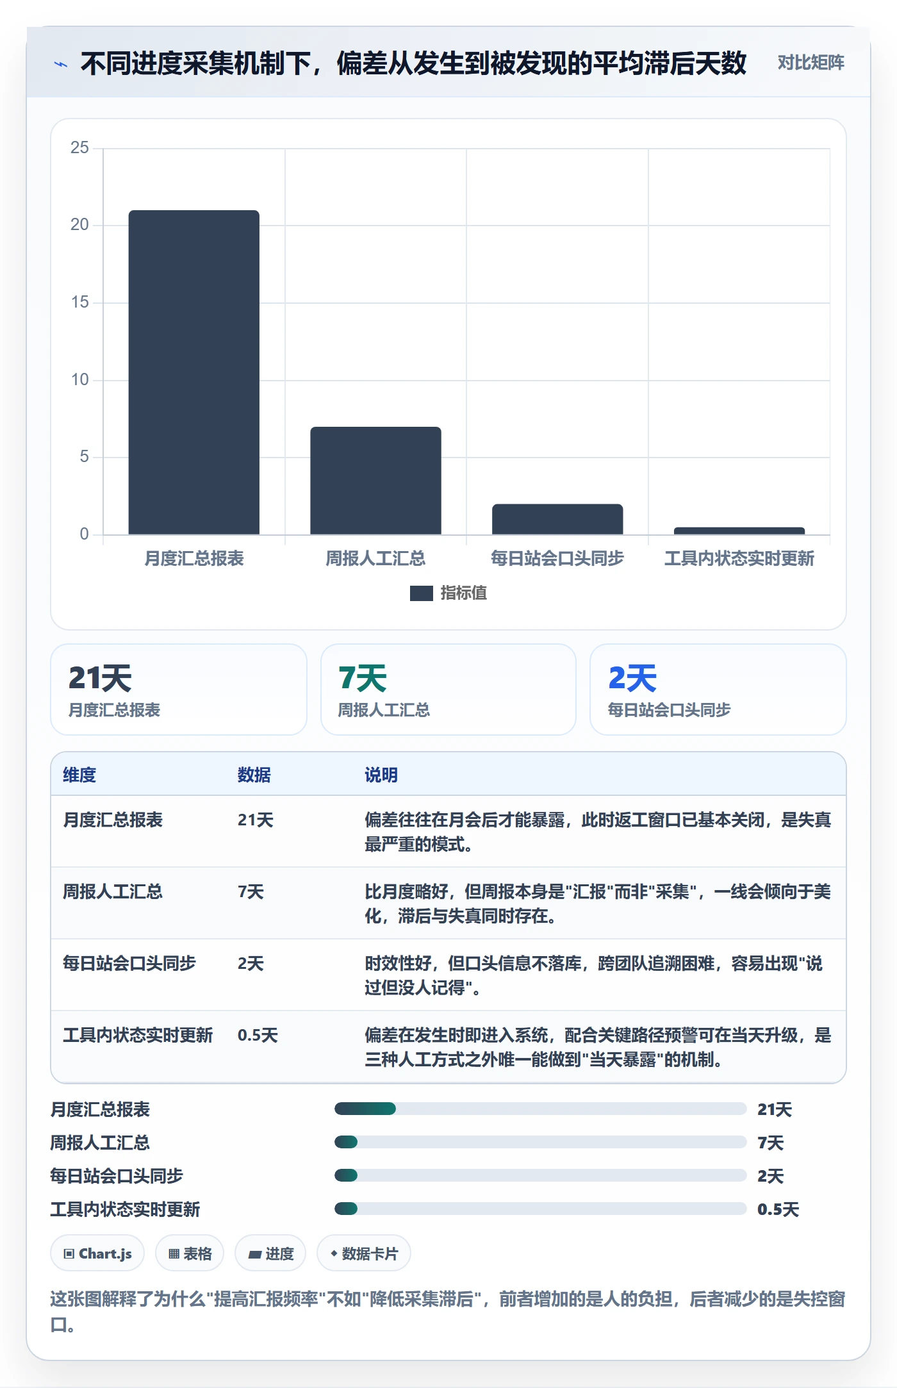Select the 2天 data card
This screenshot has width=897, height=1388.
(x=718, y=690)
